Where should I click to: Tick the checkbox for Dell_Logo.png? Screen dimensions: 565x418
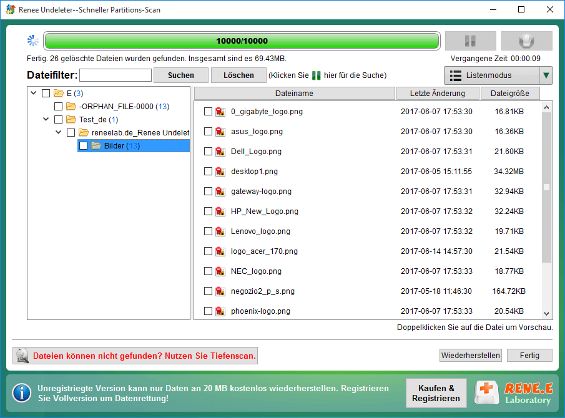[208, 152]
